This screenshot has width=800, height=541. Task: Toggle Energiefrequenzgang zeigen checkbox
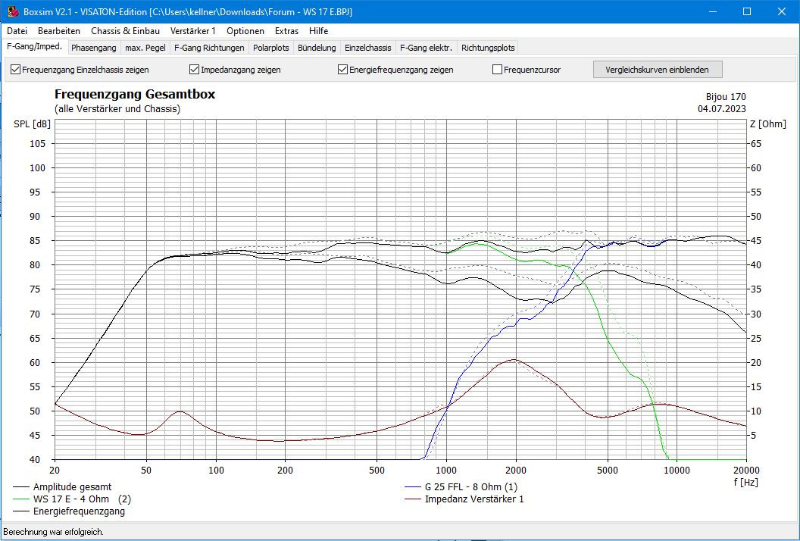point(343,70)
